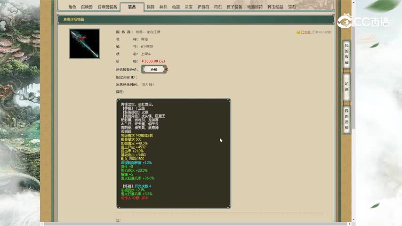Screen dimensions: 402x226
Task: Click the server name 龙在江湖 text
Action: [153, 32]
